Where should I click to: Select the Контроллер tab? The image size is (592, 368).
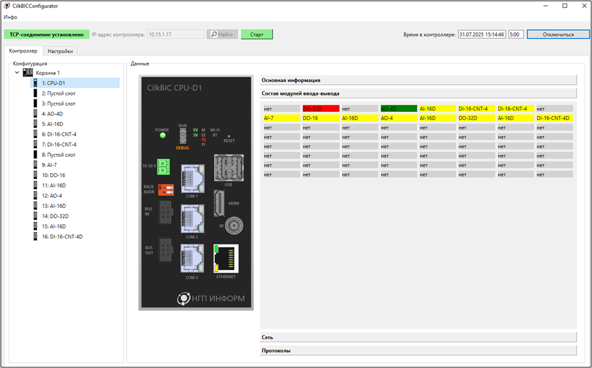pyautogui.click(x=24, y=51)
